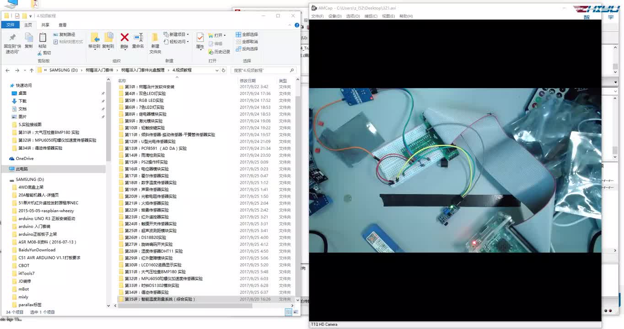Switch to Home (主页) ribbon tab
Screen dimensions: 624x329
pyautogui.click(x=28, y=25)
